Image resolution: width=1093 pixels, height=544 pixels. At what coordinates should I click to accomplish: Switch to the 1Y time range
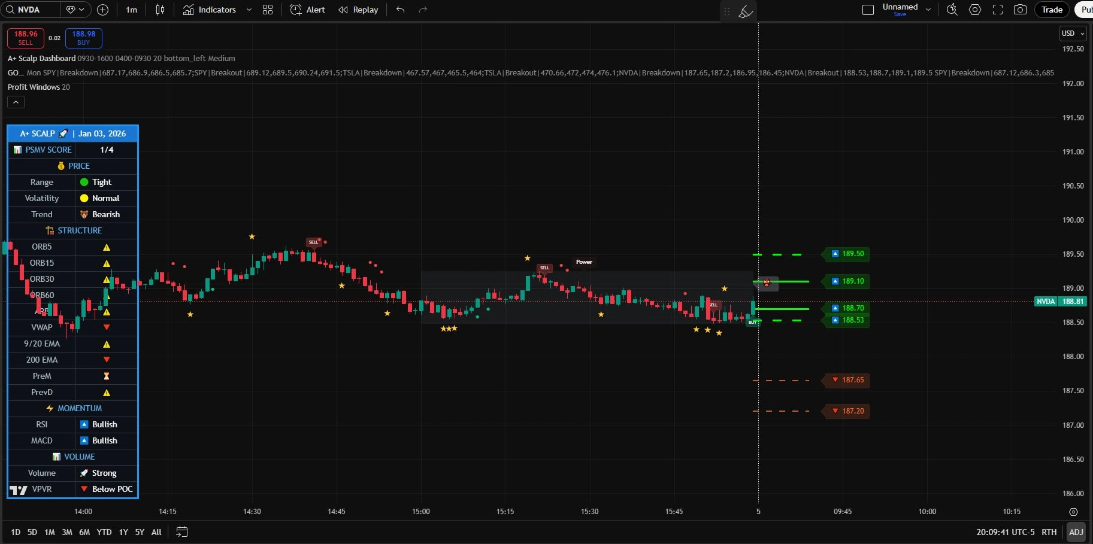(x=123, y=532)
